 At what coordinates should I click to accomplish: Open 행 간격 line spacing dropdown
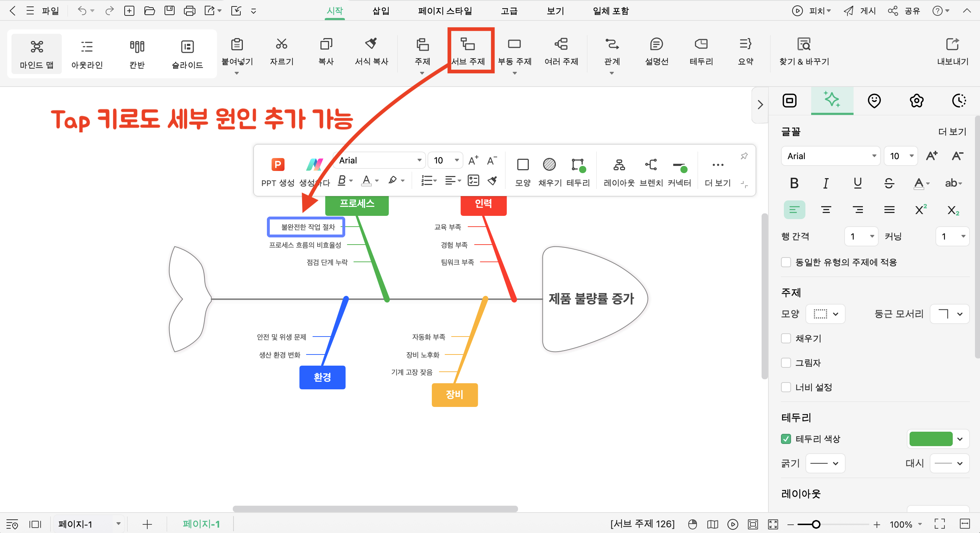pyautogui.click(x=861, y=236)
